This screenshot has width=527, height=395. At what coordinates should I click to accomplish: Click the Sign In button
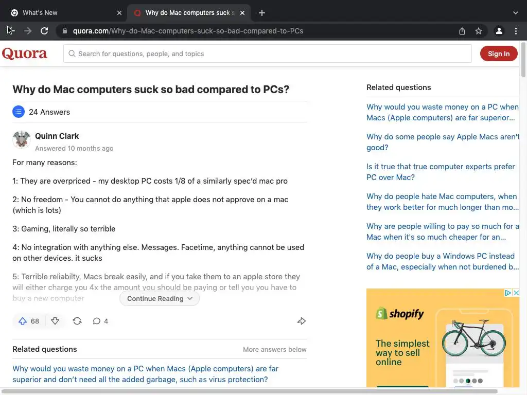point(499,53)
